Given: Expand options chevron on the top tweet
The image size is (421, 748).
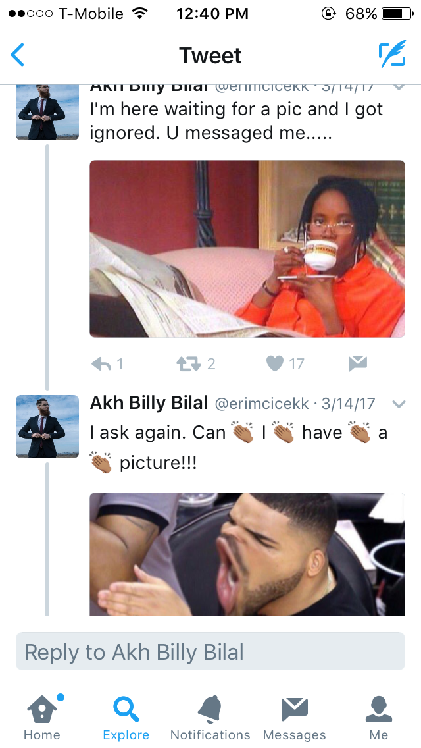Looking at the screenshot, I should point(399,88).
